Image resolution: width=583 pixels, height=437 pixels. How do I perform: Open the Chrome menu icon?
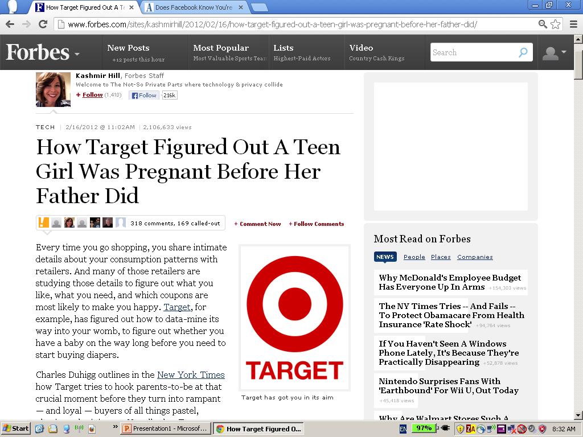coord(574,24)
